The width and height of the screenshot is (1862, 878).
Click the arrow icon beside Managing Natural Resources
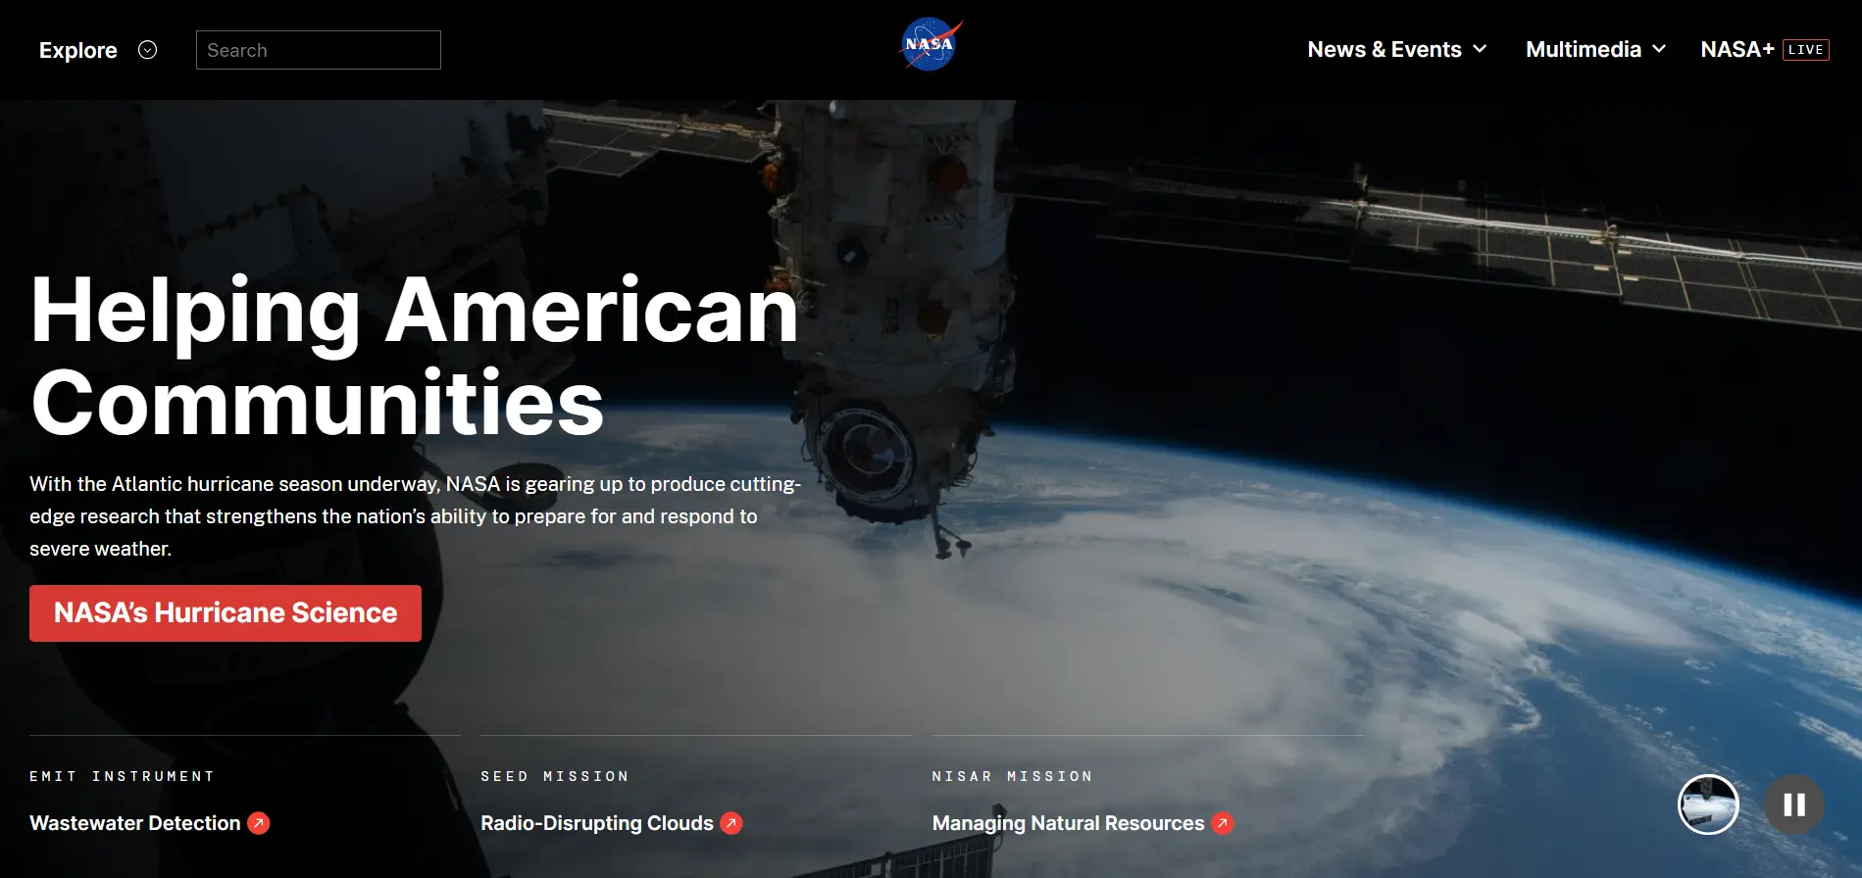point(1223,823)
